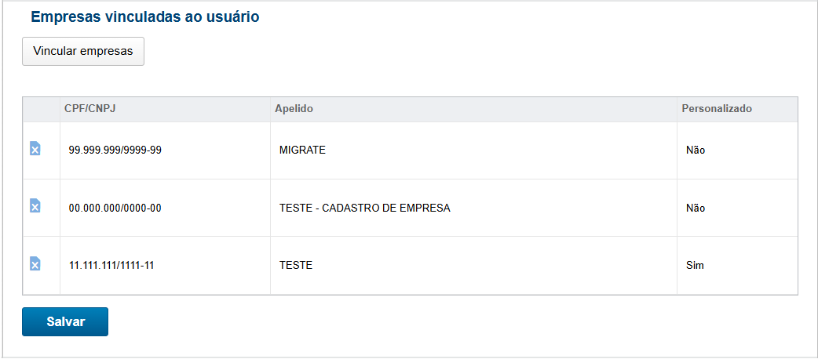Click the CPF/CNPJ column header
Image resolution: width=818 pixels, height=359 pixels.
click(91, 109)
